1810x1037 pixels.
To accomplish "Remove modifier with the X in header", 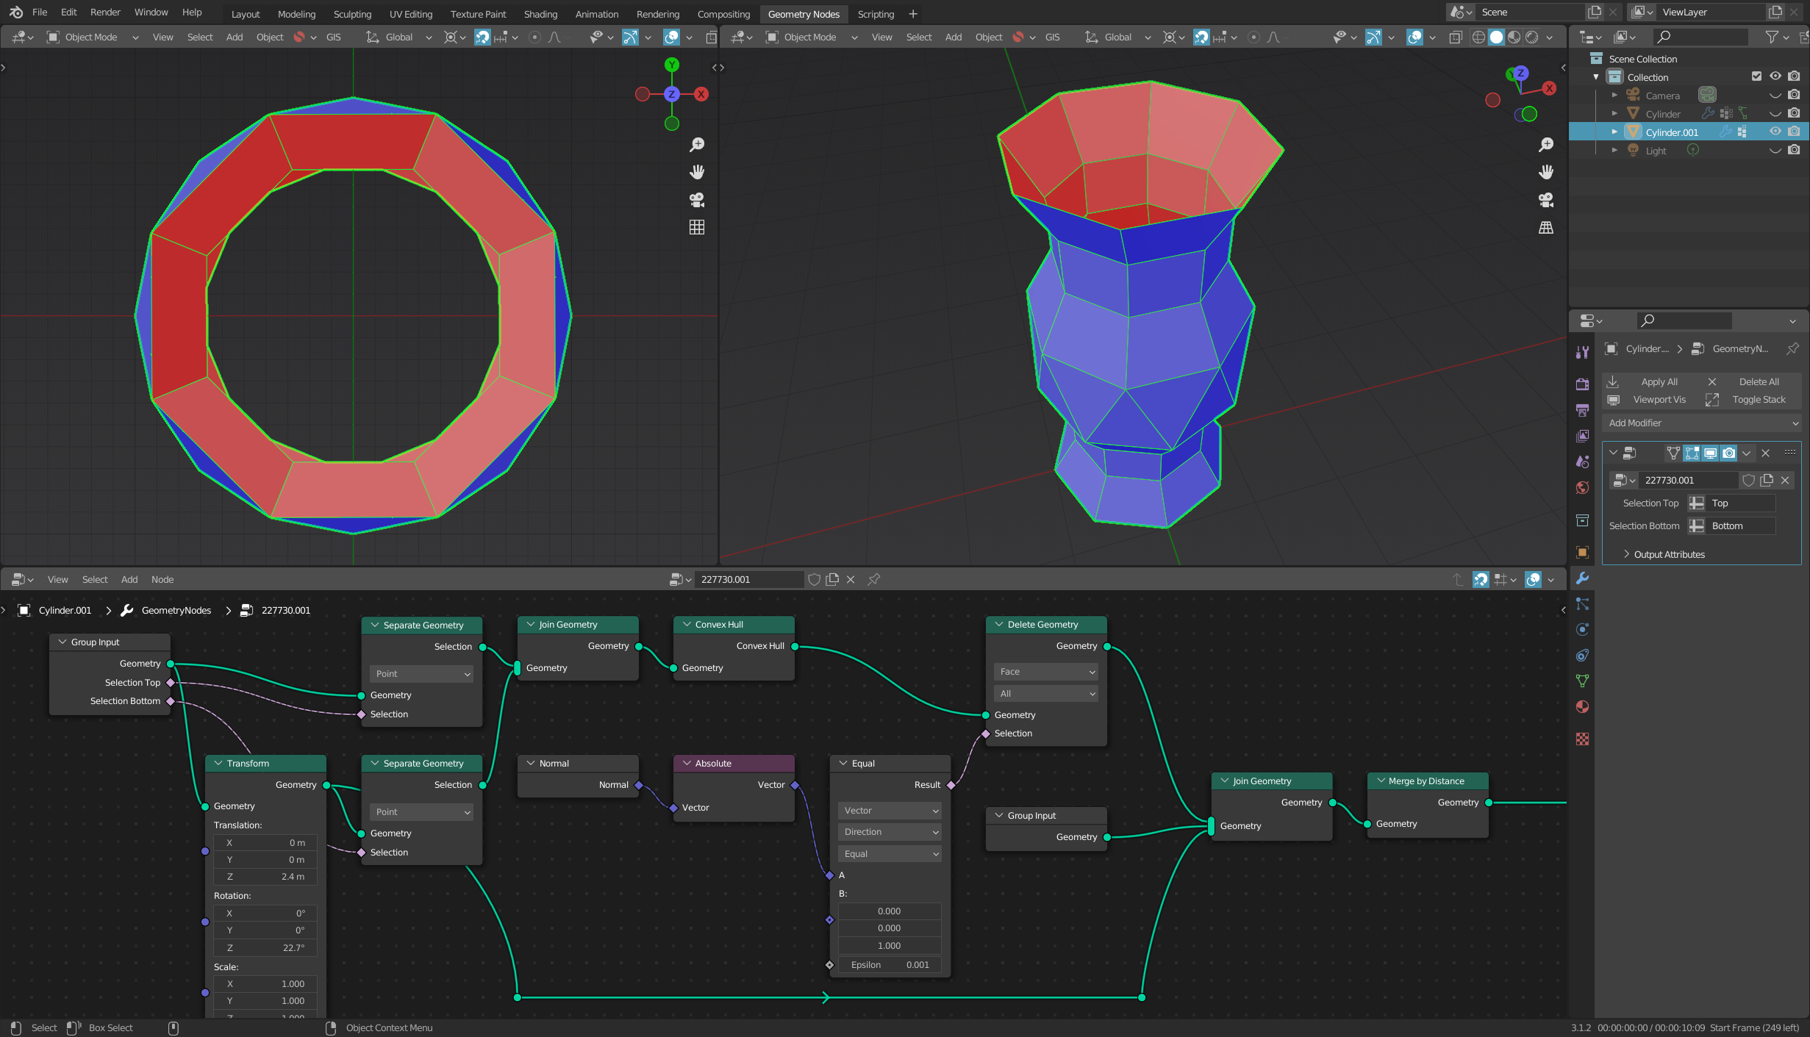I will 1766,453.
